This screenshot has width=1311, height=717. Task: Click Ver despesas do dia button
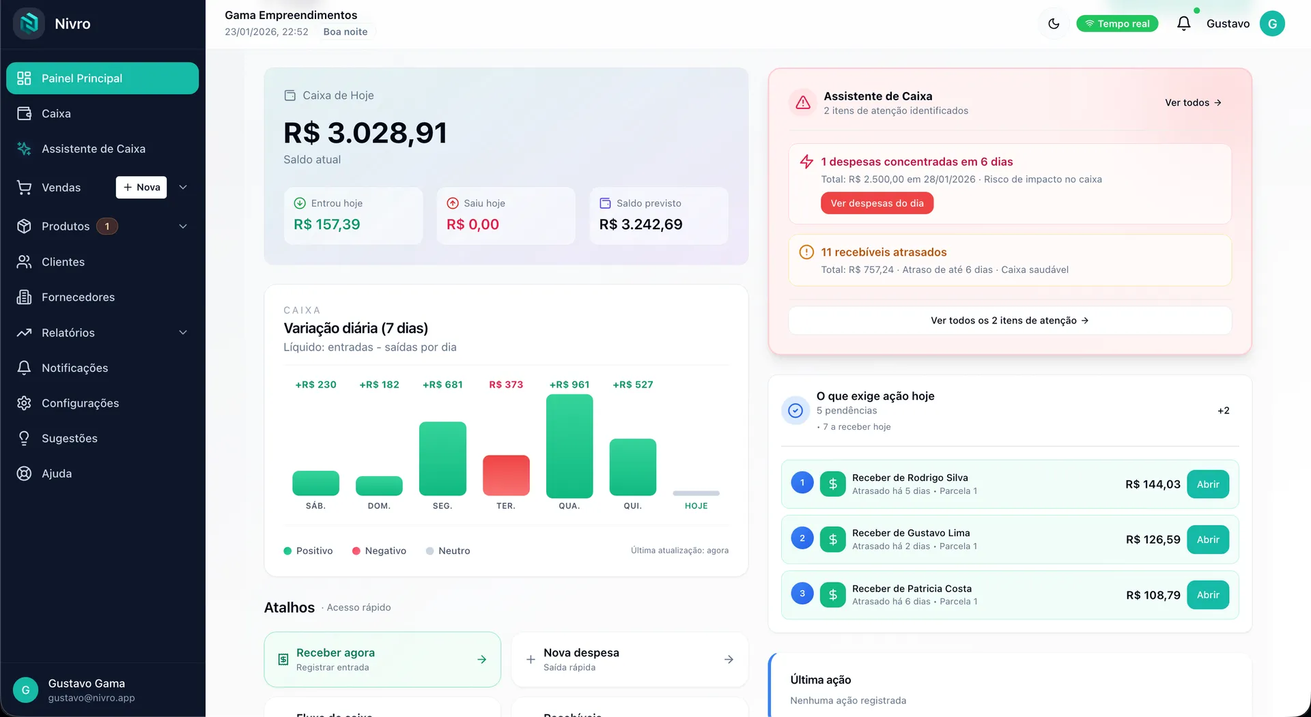pyautogui.click(x=877, y=203)
